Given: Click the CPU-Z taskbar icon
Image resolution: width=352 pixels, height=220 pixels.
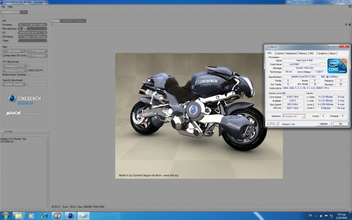Looking at the screenshot, I should [x=84, y=216].
